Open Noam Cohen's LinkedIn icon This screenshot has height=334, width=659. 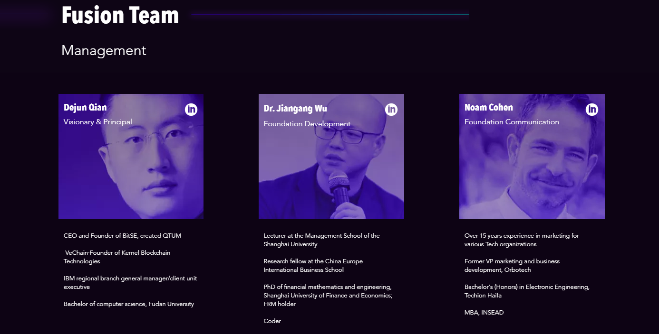point(592,109)
